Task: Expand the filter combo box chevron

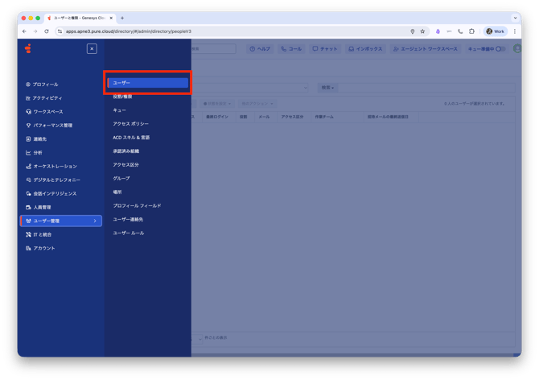Action: [305, 88]
